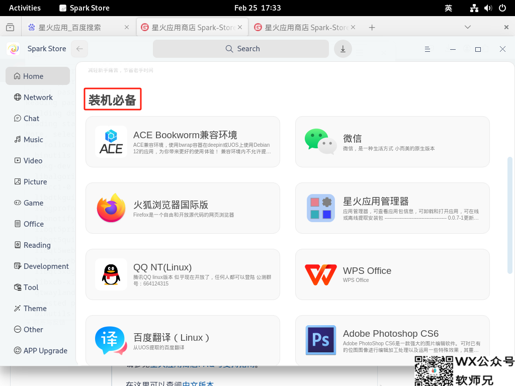Open the browser tab overview icon
Image resolution: width=515 pixels, height=386 pixels.
coord(10,28)
